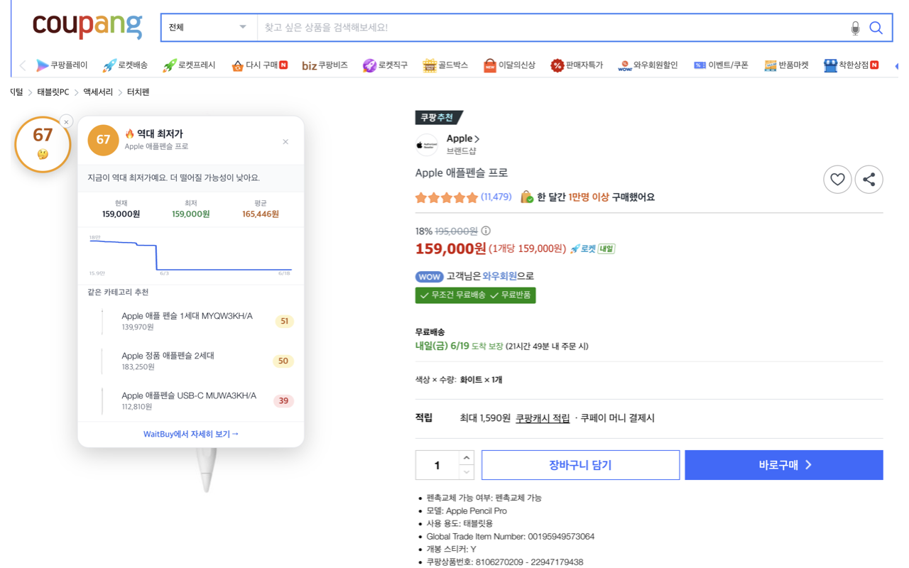Open 반품마켓 menu item
Image resolution: width=909 pixels, height=568 pixels.
pos(786,65)
